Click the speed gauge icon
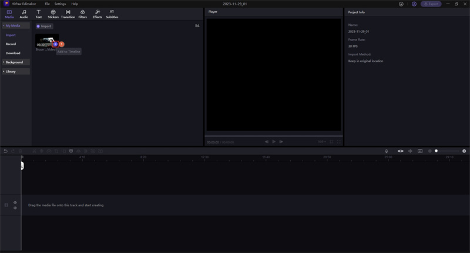 point(49,151)
